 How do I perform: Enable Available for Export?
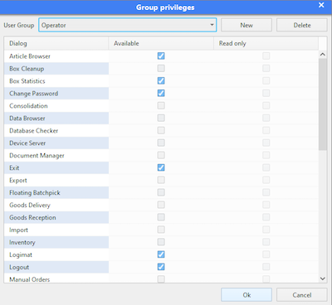tap(161, 180)
